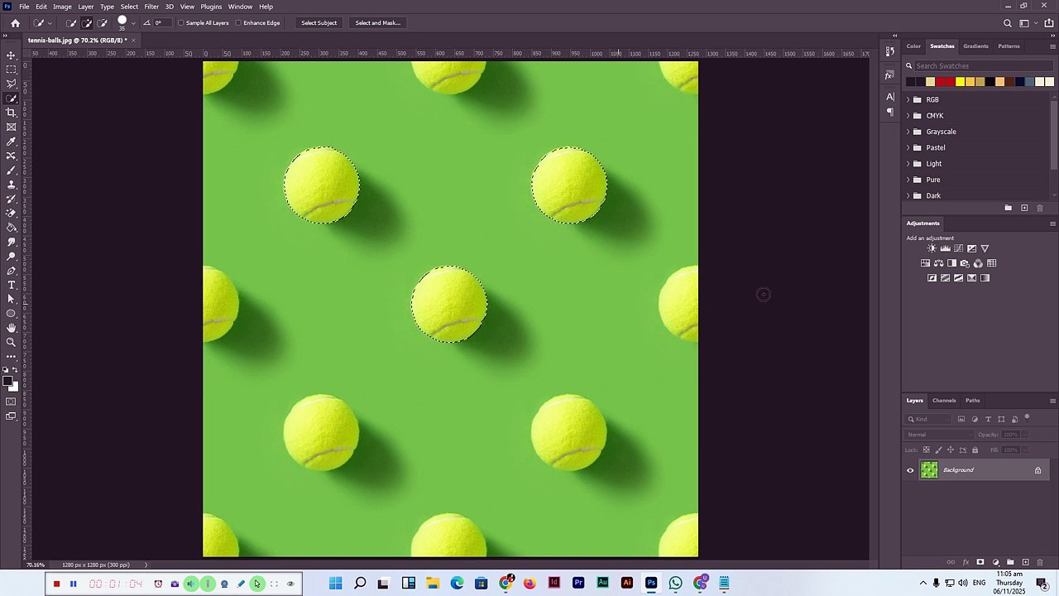Click the Select and Mask button
This screenshot has width=1059, height=596.
point(378,23)
